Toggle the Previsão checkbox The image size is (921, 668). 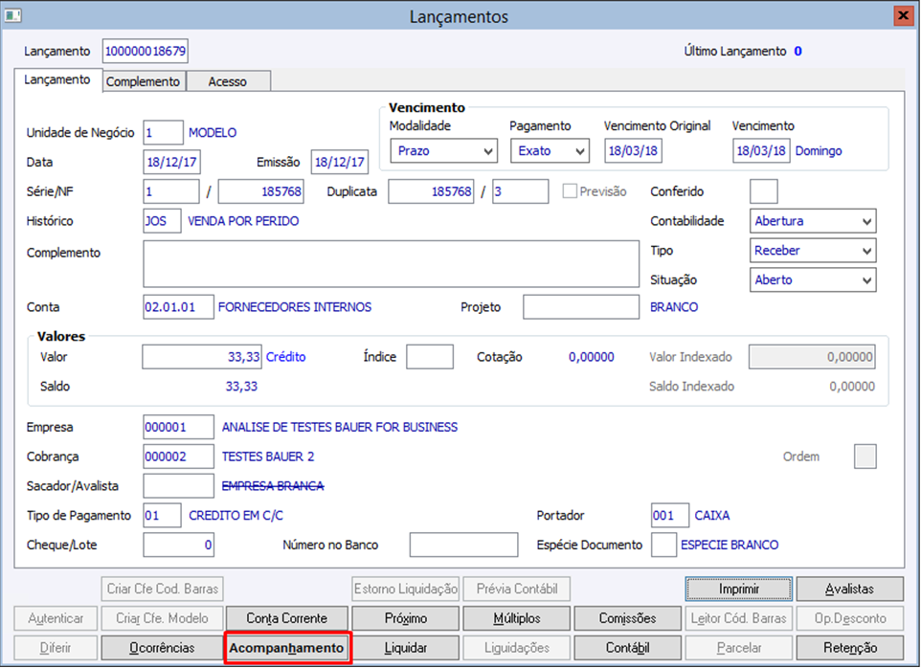(570, 191)
